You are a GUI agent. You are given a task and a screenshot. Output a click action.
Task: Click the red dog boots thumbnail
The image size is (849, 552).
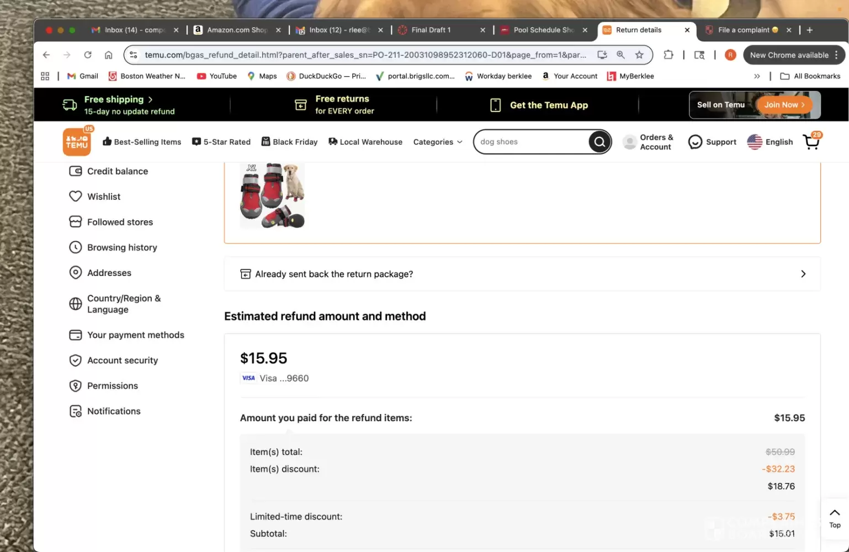pos(272,195)
